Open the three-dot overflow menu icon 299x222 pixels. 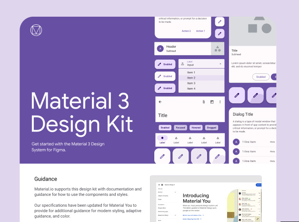[x=220, y=102]
